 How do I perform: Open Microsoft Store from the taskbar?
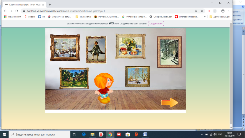click(x=128, y=134)
